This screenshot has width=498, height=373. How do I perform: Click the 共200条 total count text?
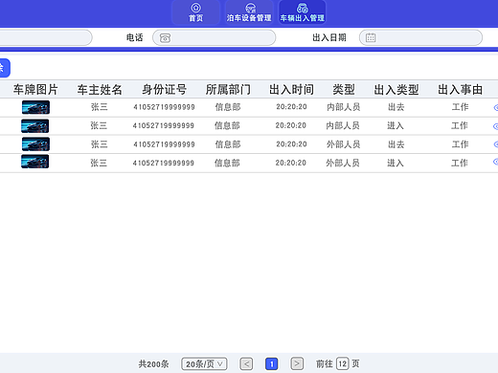153,363
